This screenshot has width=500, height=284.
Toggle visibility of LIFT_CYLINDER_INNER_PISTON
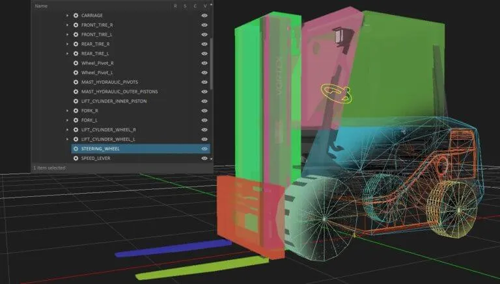click(204, 101)
